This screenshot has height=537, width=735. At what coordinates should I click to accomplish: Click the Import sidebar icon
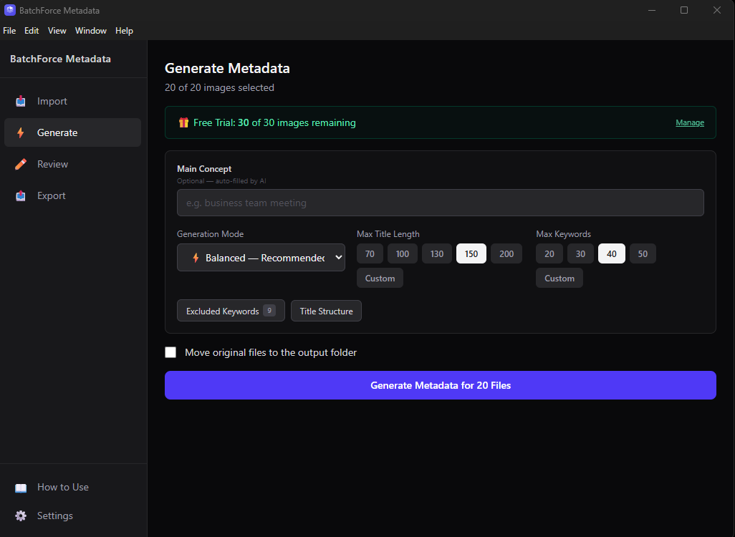pos(21,101)
